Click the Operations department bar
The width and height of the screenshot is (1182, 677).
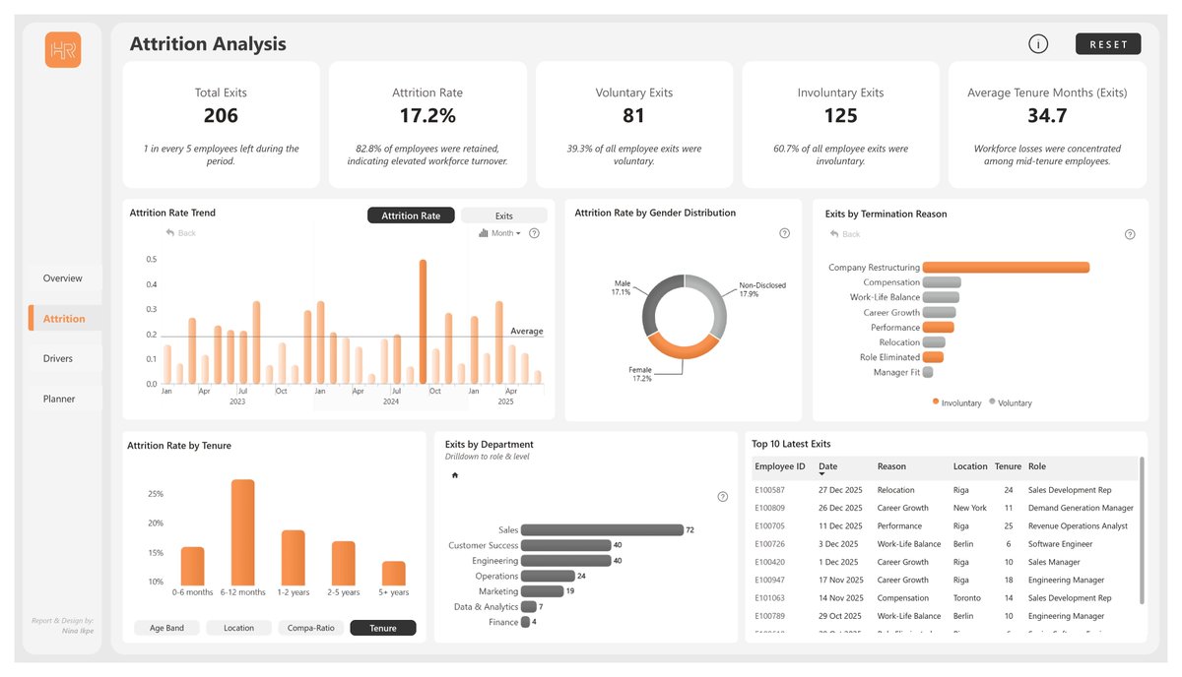coord(548,577)
